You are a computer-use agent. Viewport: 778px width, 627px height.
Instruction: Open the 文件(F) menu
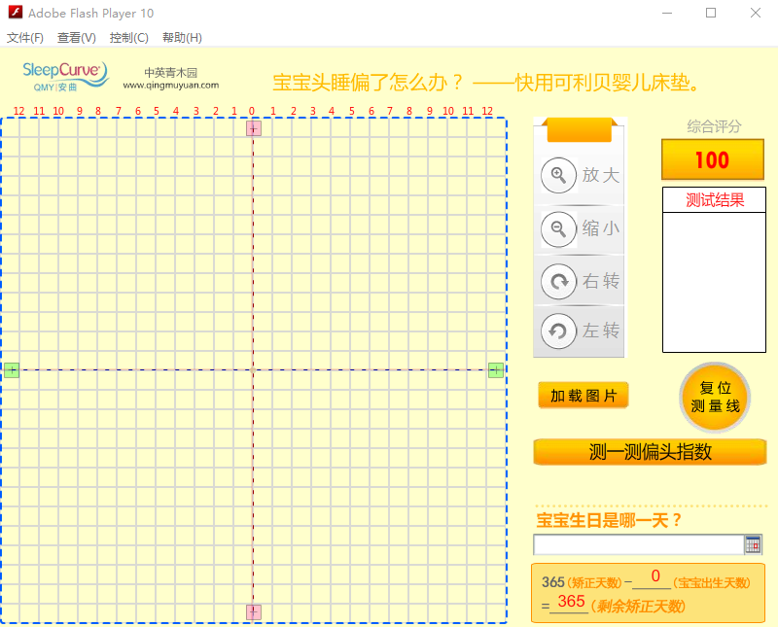[25, 38]
